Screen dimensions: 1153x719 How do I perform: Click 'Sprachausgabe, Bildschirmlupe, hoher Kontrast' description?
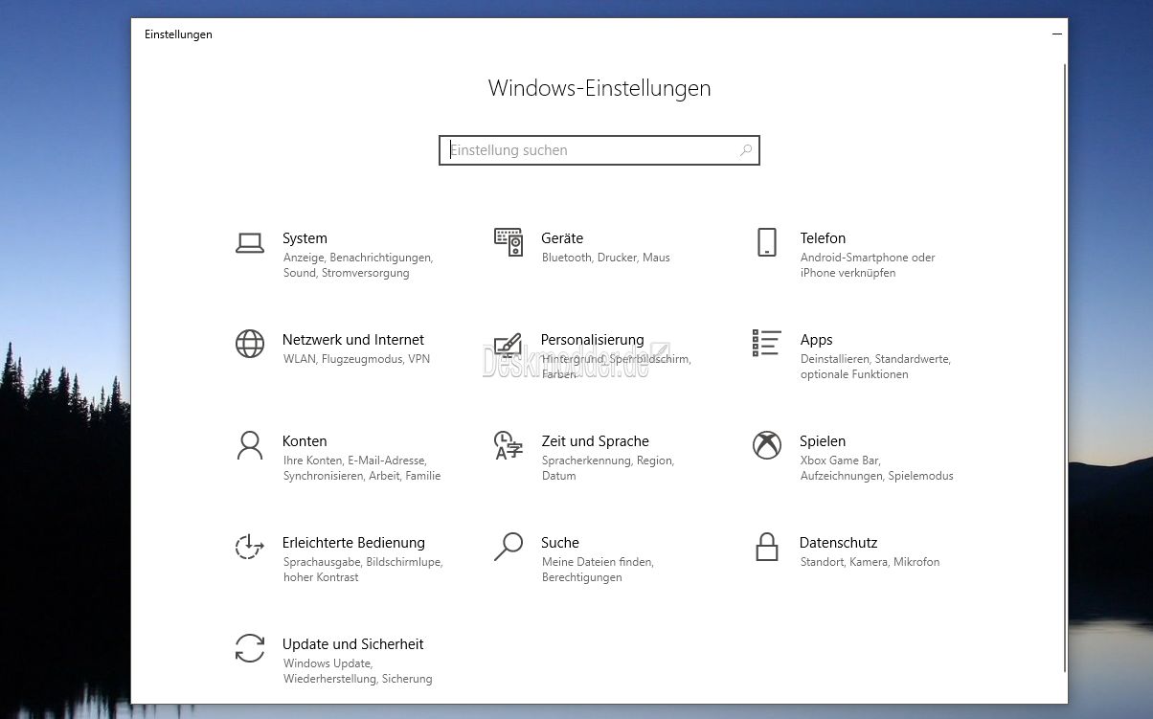pos(363,570)
